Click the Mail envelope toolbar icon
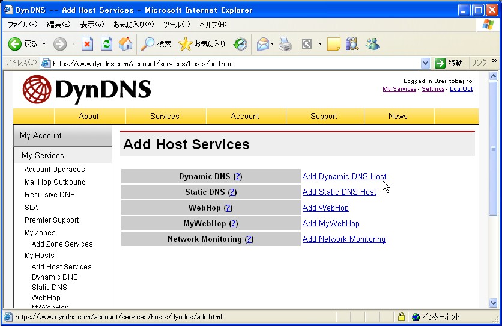The height and width of the screenshot is (326, 502). [263, 44]
